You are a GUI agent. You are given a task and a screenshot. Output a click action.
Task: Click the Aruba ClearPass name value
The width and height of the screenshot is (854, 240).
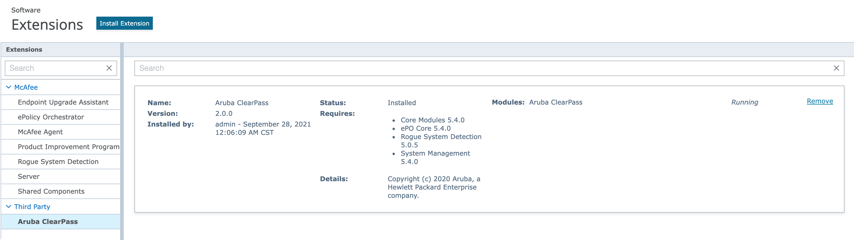coord(242,102)
